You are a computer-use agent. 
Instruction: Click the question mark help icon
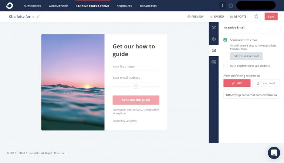pyautogui.click(x=223, y=6)
